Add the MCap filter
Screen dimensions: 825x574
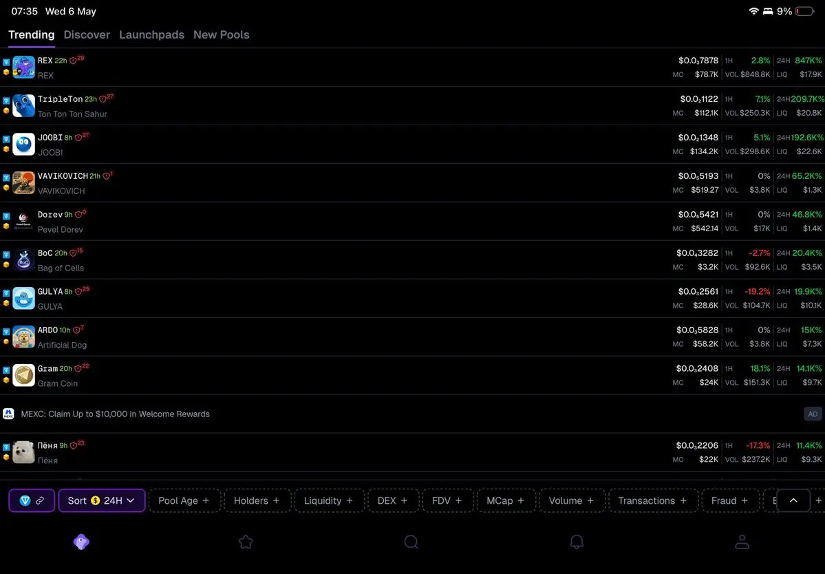tap(505, 500)
